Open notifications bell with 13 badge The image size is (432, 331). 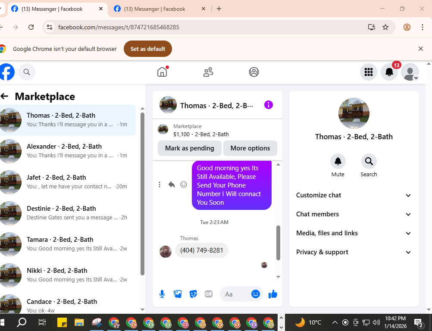389,72
